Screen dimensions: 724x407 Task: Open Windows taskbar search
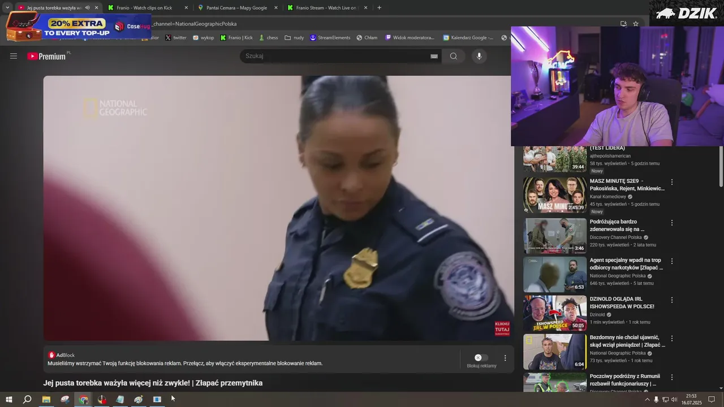27,399
